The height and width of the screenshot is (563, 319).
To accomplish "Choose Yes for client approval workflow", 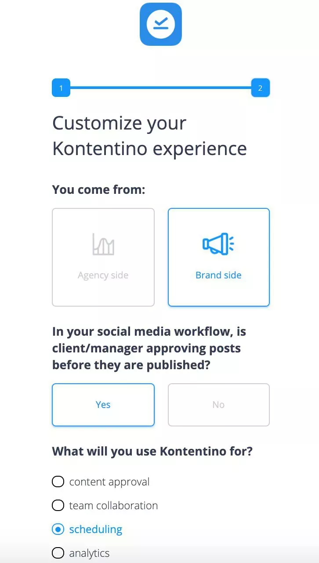I will [103, 404].
